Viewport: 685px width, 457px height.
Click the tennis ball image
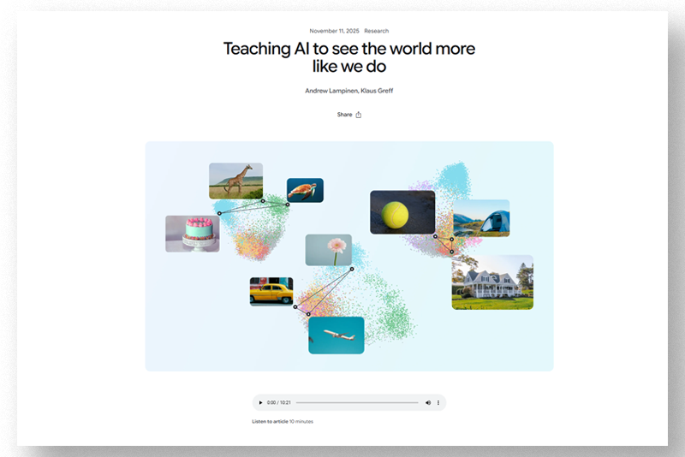point(402,212)
